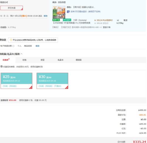Click the PLUS 95折 -¥24.95 value

tap(142, 133)
